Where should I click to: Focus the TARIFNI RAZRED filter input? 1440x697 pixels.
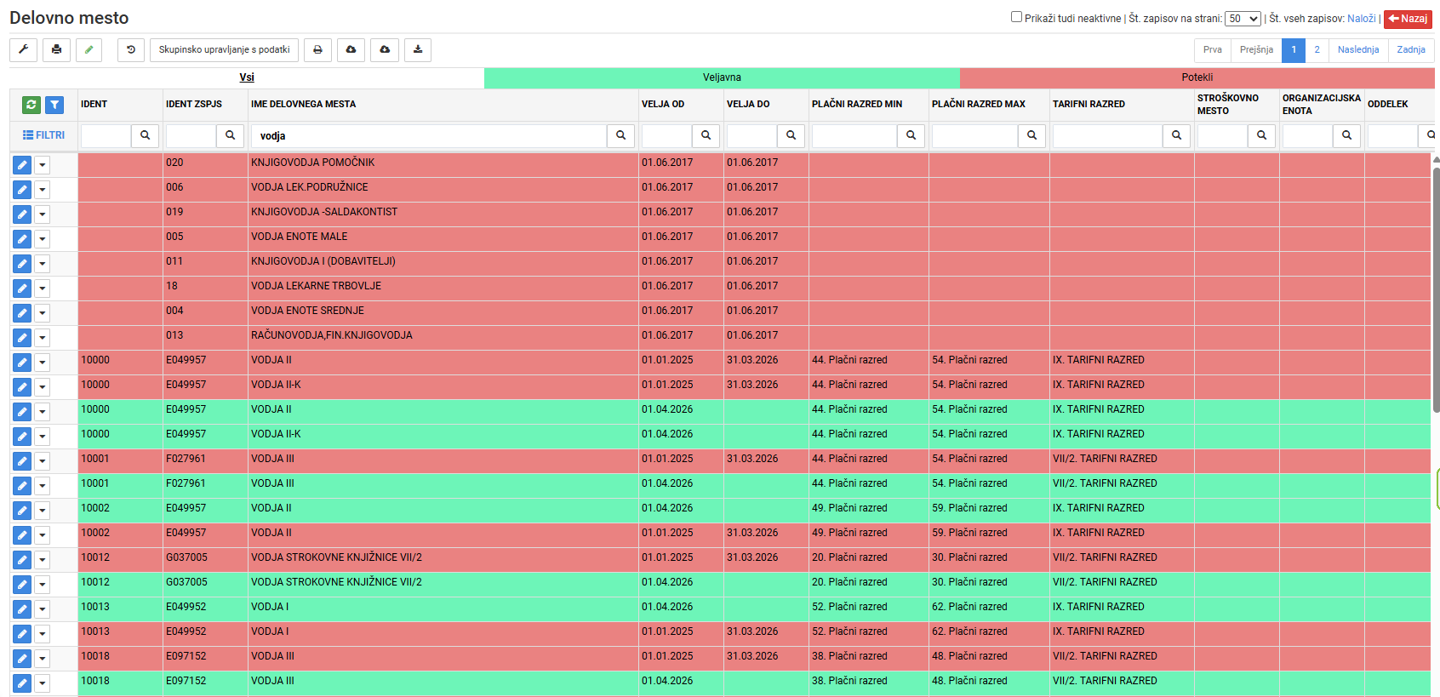[x=1107, y=135]
